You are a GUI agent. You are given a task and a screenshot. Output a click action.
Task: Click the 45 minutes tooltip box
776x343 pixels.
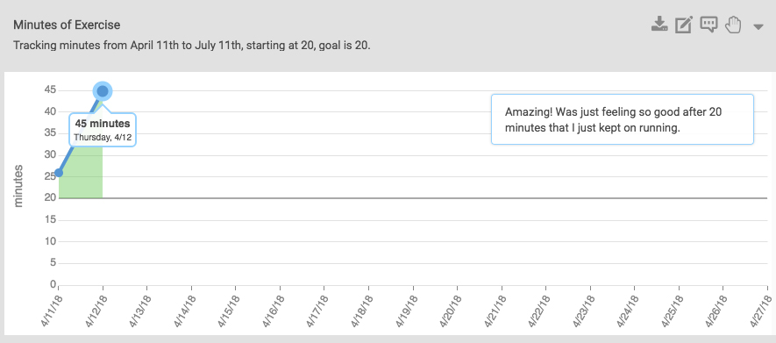[103, 130]
